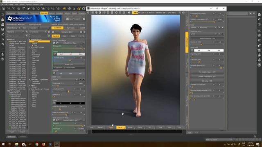The height and width of the screenshot is (147, 262).
Task: Clear the All Objects filter with X icon
Action: [27, 32]
